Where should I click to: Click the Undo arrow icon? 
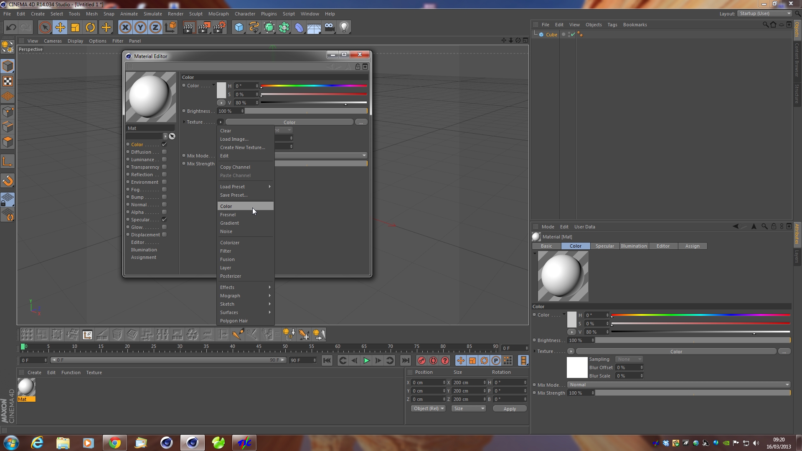[11, 28]
